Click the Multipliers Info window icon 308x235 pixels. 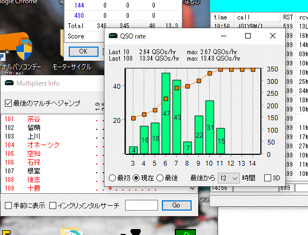(x=9, y=83)
